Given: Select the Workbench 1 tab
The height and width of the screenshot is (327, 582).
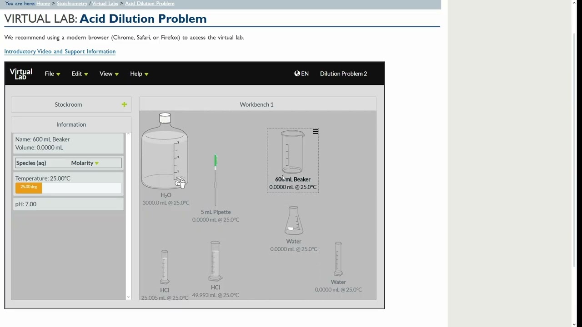Looking at the screenshot, I should click(x=257, y=104).
